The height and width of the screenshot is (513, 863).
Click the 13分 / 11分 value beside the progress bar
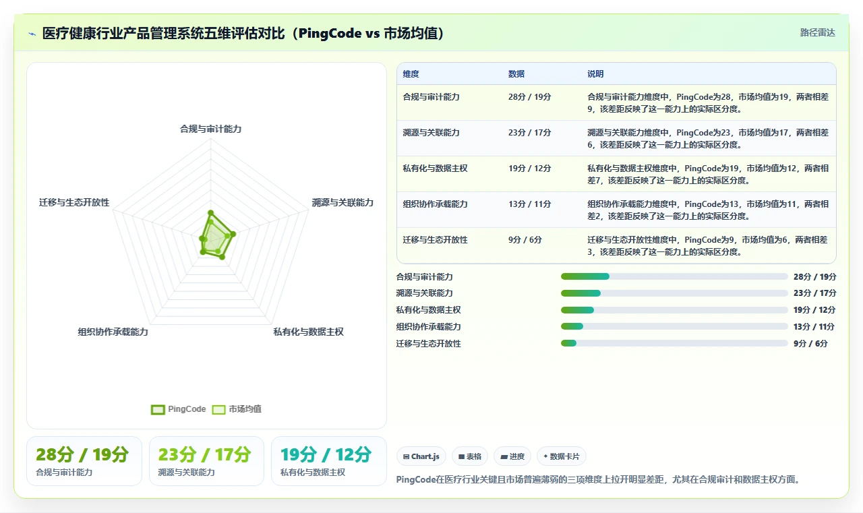coord(814,326)
